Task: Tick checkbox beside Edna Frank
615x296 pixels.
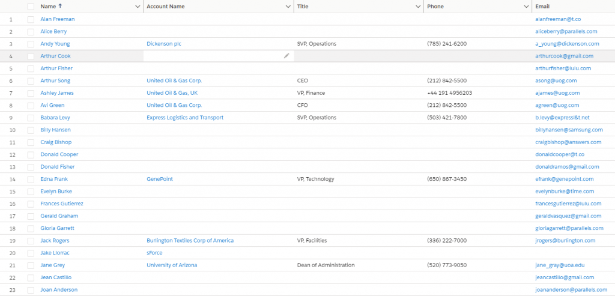Action: pyautogui.click(x=31, y=179)
